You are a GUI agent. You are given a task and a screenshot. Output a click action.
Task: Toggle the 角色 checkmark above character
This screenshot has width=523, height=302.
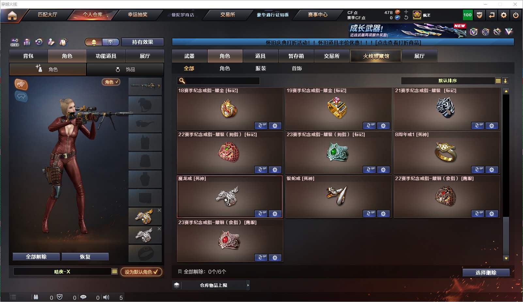point(111,82)
